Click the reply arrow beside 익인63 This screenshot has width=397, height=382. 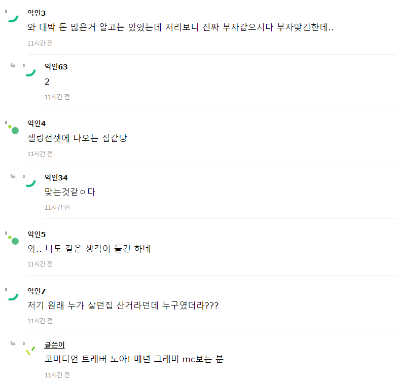pyautogui.click(x=13, y=66)
